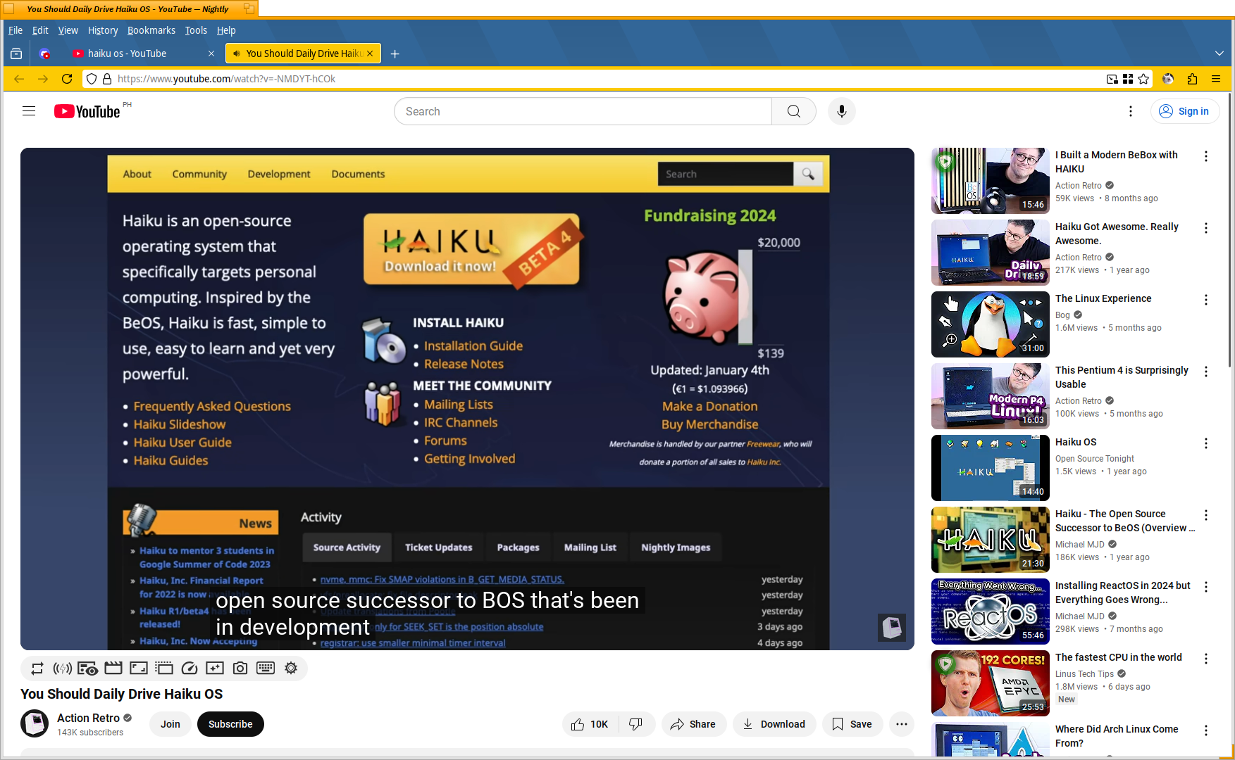Image resolution: width=1235 pixels, height=760 pixels.
Task: Open more actions ellipsis beside Save
Action: [902, 724]
